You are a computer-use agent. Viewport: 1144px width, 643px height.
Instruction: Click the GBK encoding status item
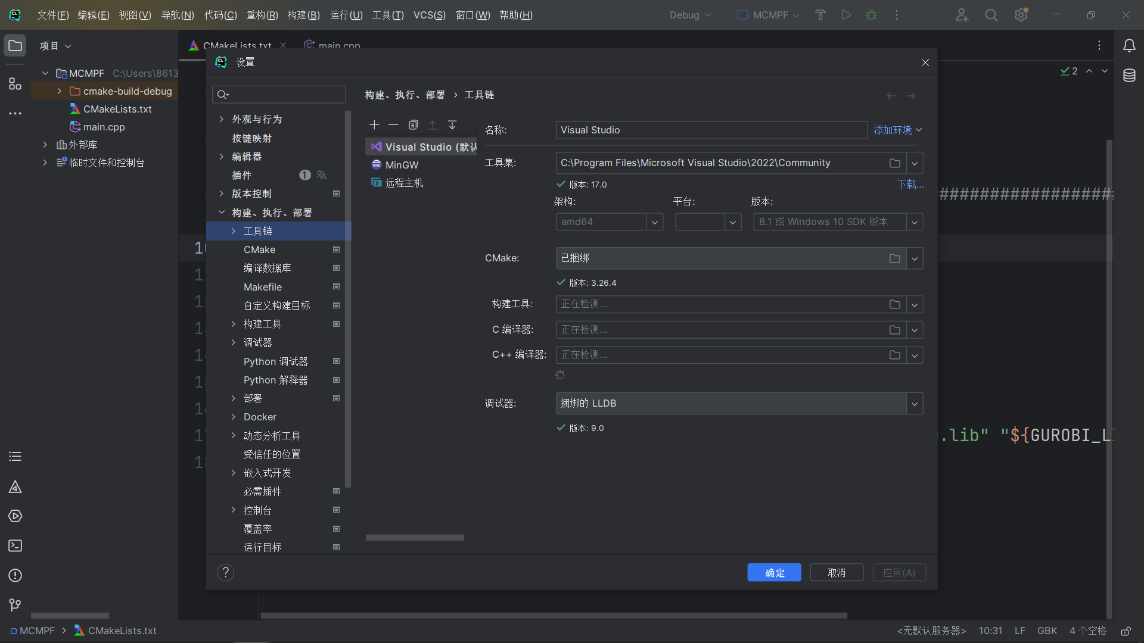click(1047, 631)
